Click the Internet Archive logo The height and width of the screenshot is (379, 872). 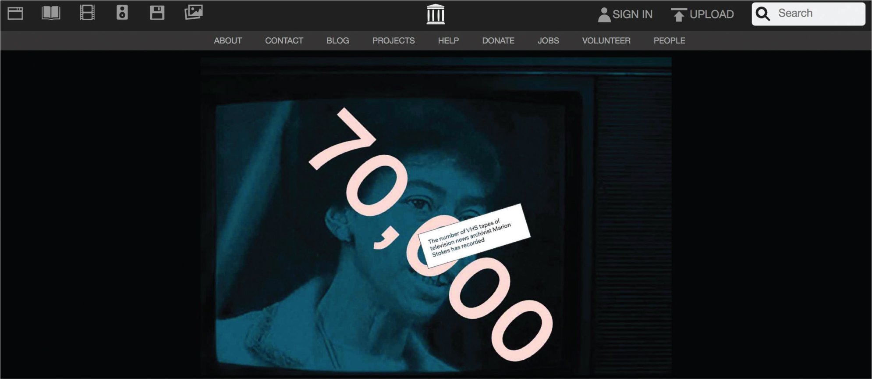436,14
